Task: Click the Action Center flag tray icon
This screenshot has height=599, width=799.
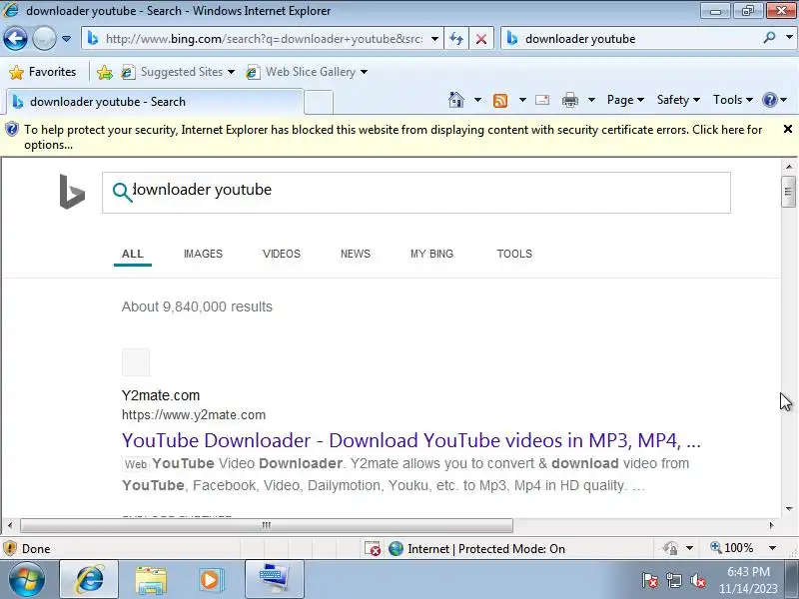Action: (650, 580)
